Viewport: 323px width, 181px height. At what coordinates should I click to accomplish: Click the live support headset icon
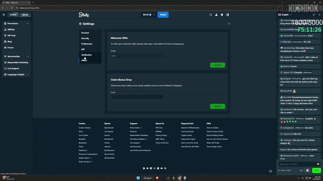pos(270,171)
